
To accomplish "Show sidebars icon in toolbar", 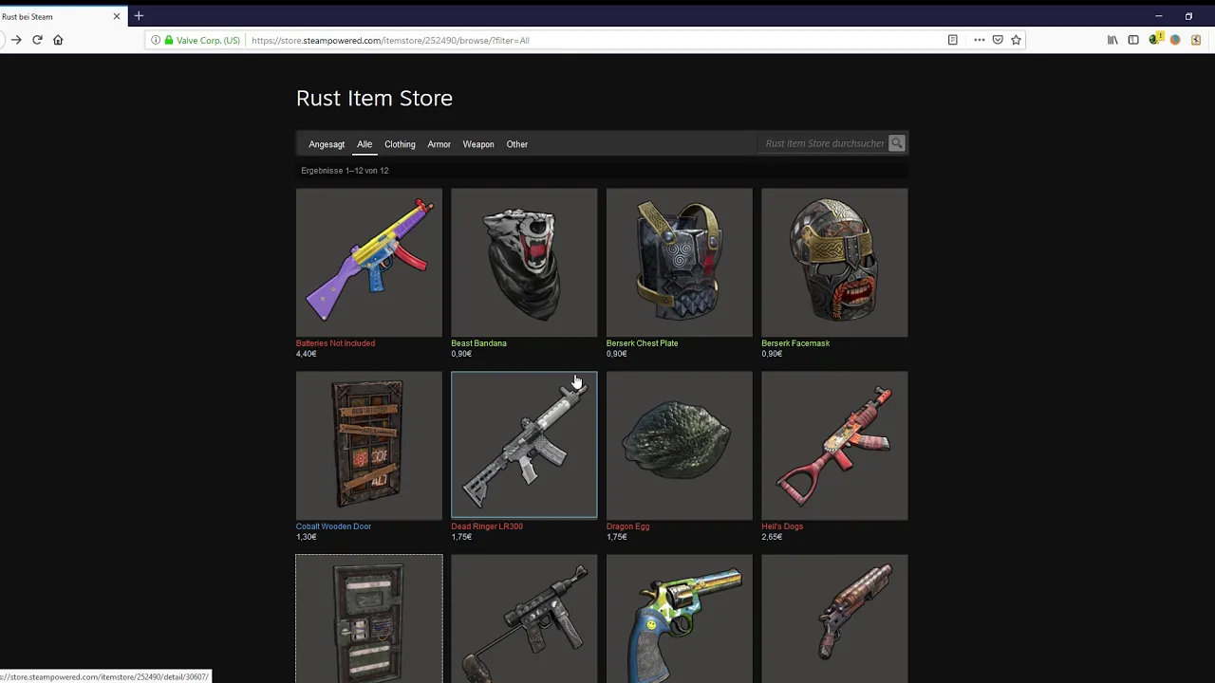I will pos(1133,40).
